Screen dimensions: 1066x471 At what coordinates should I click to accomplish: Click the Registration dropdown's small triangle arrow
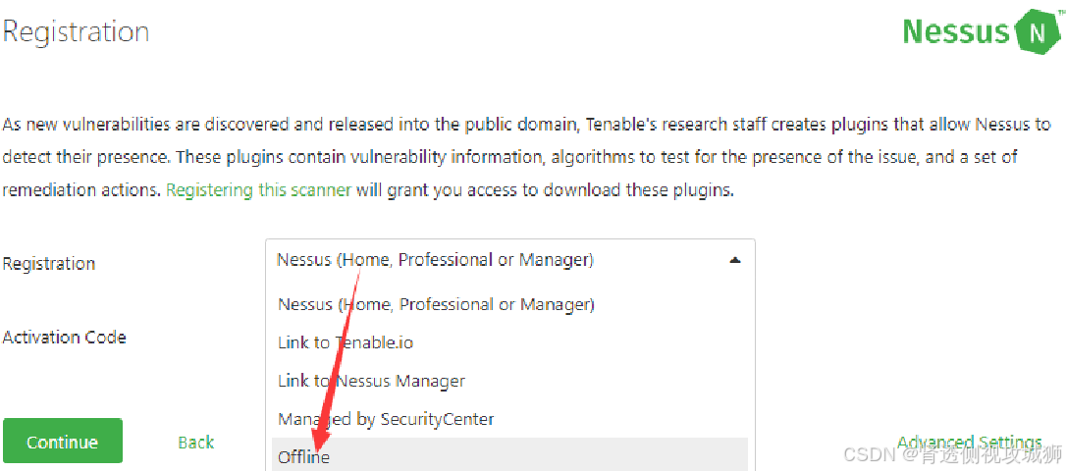[734, 260]
